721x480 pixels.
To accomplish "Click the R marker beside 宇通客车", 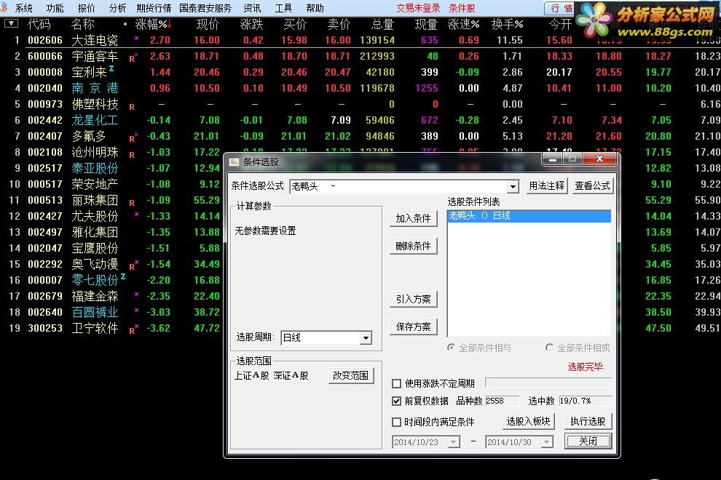I will click(132, 58).
